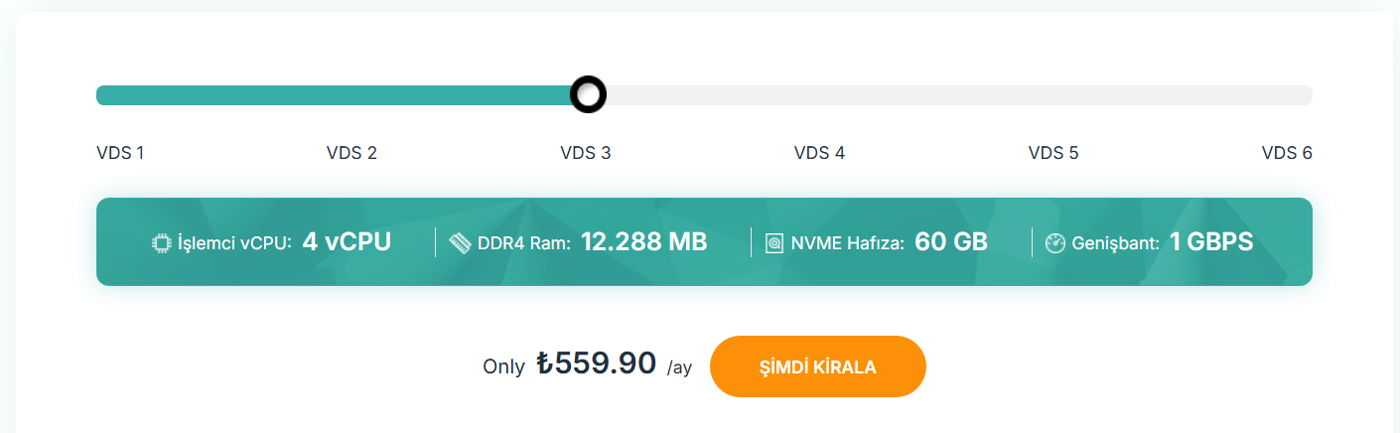Click the 4 vCPU value
Viewport: 1400px width, 433px height.
[347, 241]
